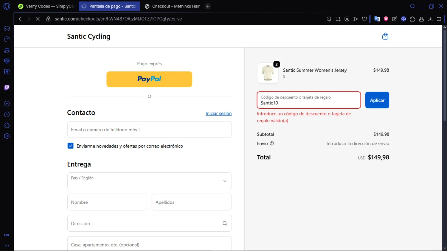Click the Email o número de teléfono field
The height and width of the screenshot is (251, 447).
[149, 130]
